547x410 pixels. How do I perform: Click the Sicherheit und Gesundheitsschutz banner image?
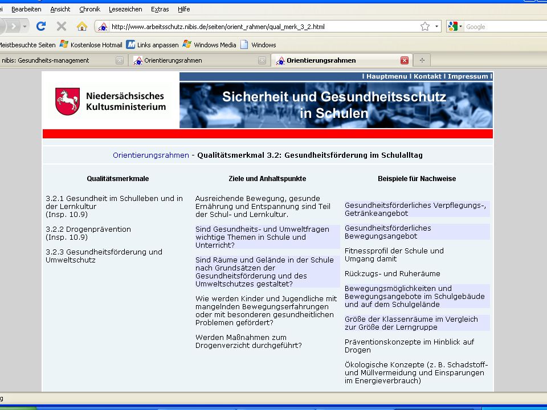point(336,105)
